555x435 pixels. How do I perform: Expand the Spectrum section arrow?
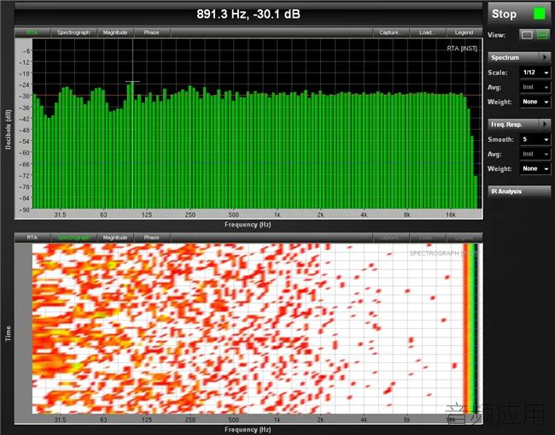[x=545, y=57]
